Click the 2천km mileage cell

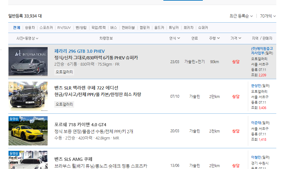pos(214,131)
